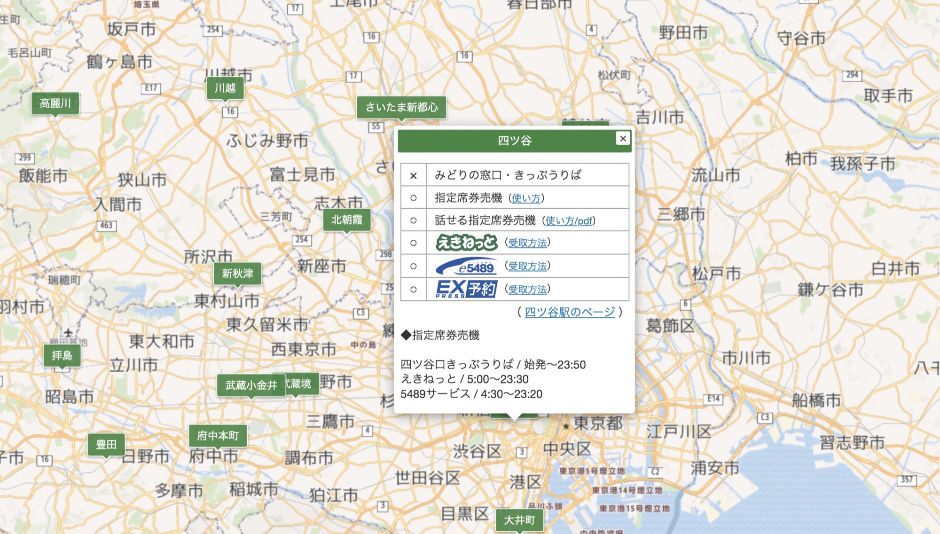This screenshot has height=534, width=940.
Task: Select the 新秋津 station marker
Action: 237,274
